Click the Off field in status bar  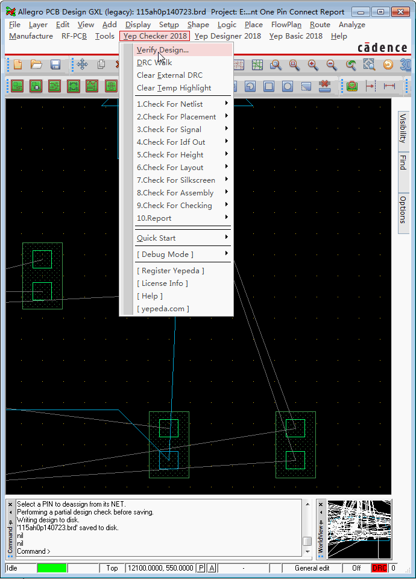tap(356, 568)
